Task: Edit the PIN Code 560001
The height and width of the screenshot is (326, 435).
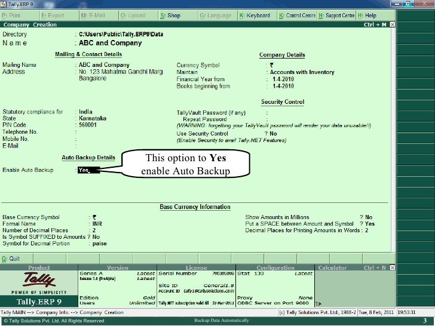Action: [x=88, y=125]
